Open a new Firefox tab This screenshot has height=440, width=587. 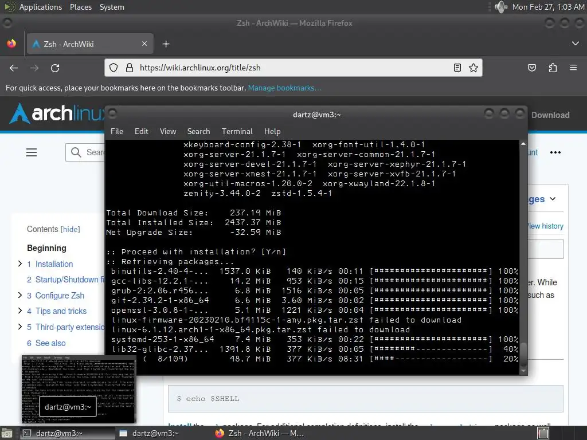tap(166, 44)
